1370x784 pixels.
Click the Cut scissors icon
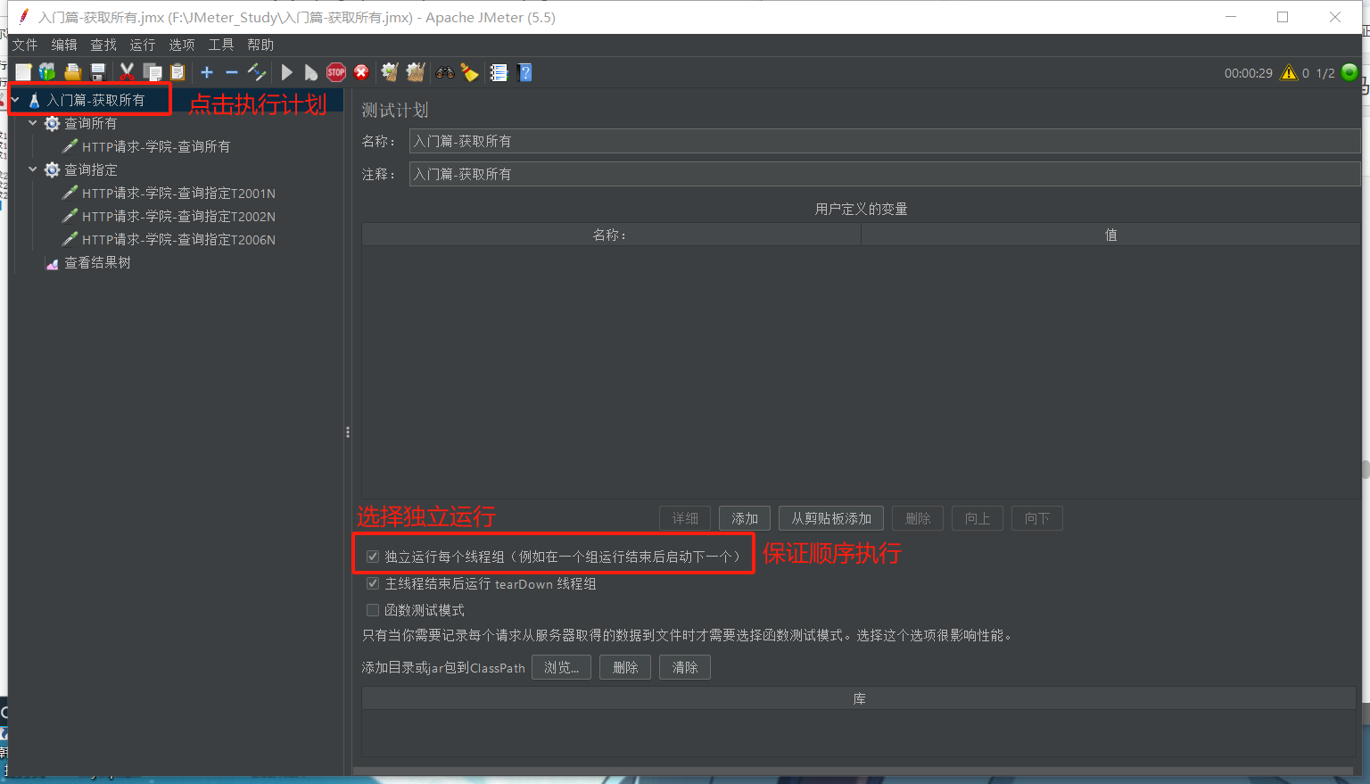click(127, 72)
